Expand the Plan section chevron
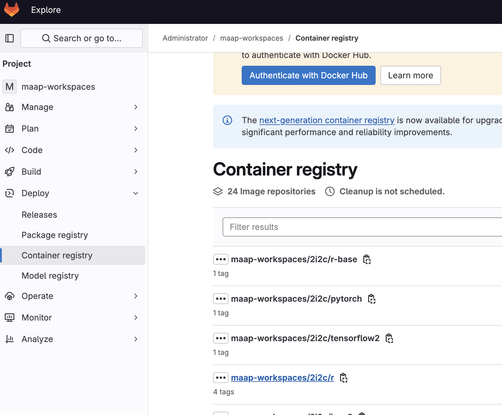This screenshot has width=502, height=415. [x=136, y=129]
